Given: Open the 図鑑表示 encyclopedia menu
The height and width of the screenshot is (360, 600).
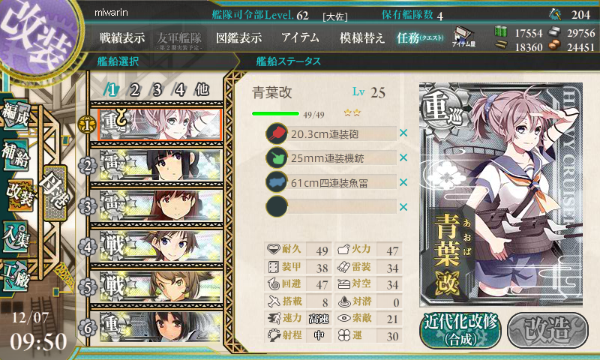Looking at the screenshot, I should click(x=238, y=37).
